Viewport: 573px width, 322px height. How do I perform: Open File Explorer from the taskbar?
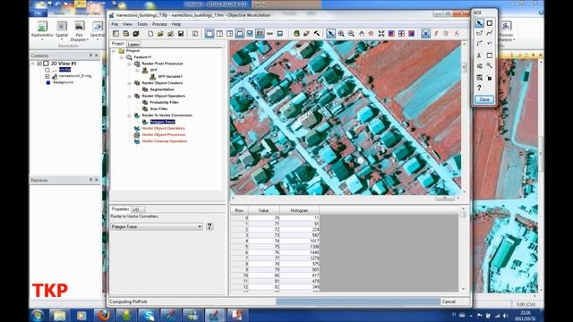pos(60,315)
